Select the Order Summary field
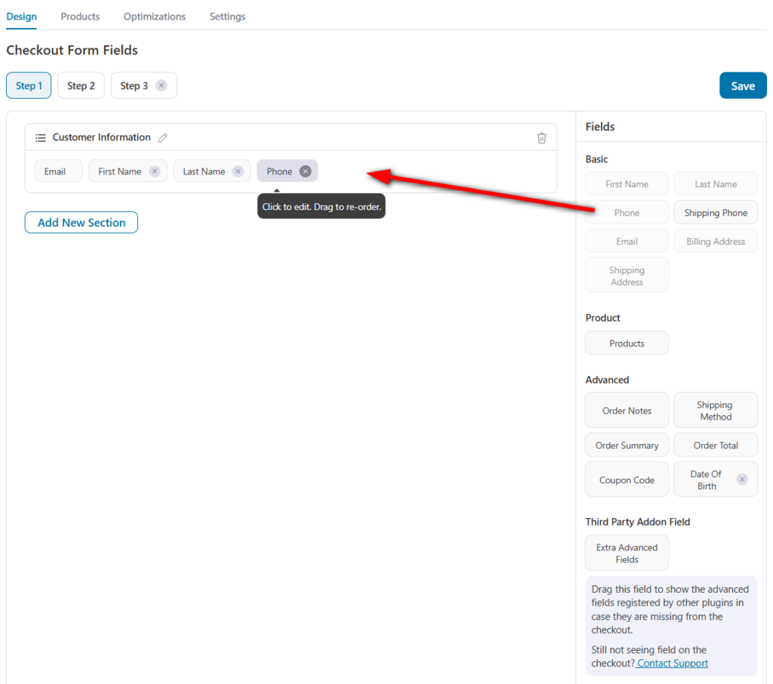Image resolution: width=773 pixels, height=684 pixels. [627, 445]
